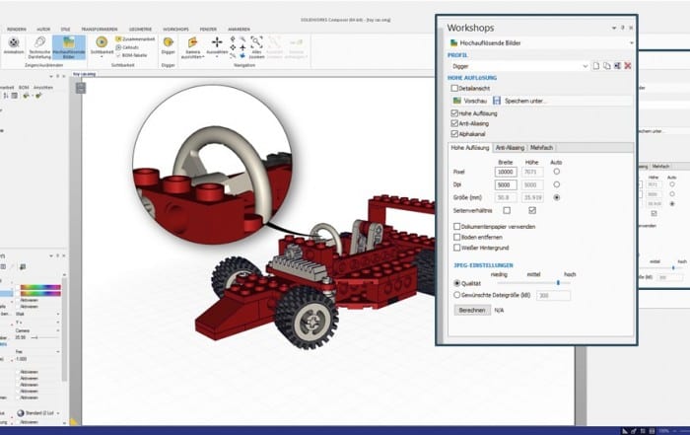Image resolution: width=690 pixels, height=435 pixels.
Task: Enable Boden entfernen checkbox
Action: [x=456, y=237]
